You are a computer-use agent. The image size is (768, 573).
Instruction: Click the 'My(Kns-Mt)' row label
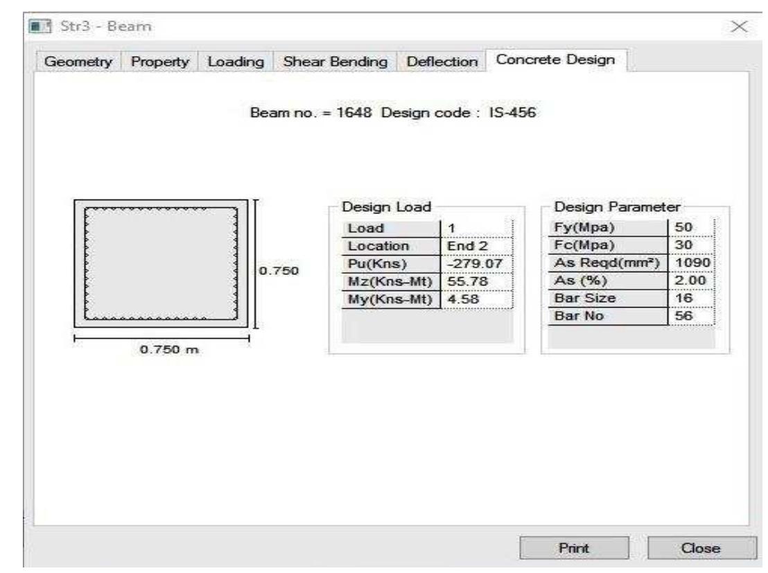point(391,299)
